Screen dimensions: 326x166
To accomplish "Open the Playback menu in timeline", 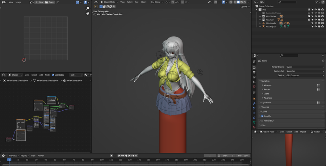I will click(13, 156).
